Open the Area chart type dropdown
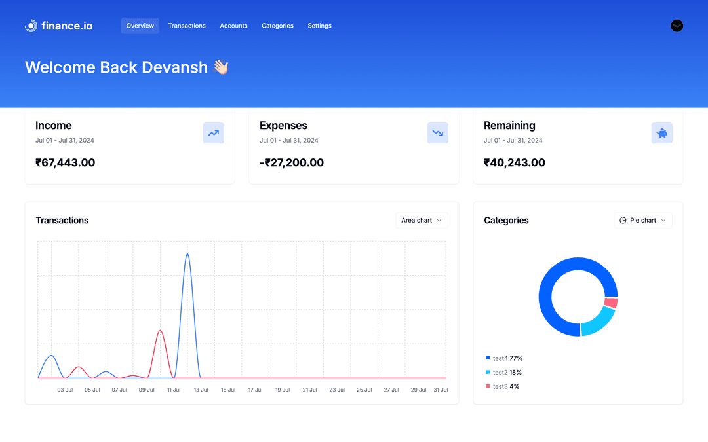 [422, 220]
